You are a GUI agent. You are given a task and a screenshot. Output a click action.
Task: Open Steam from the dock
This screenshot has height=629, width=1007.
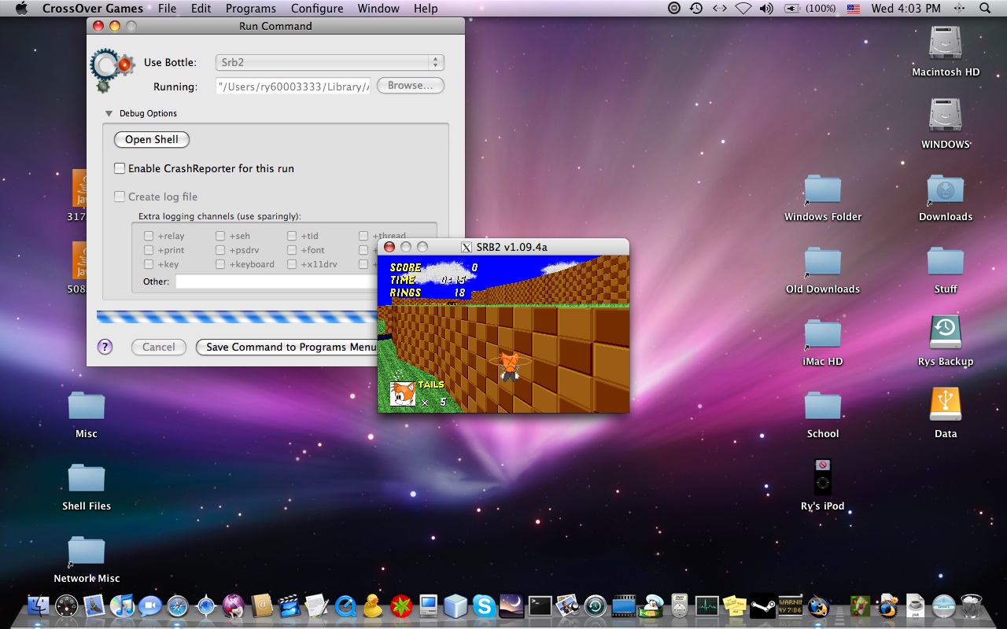(763, 605)
